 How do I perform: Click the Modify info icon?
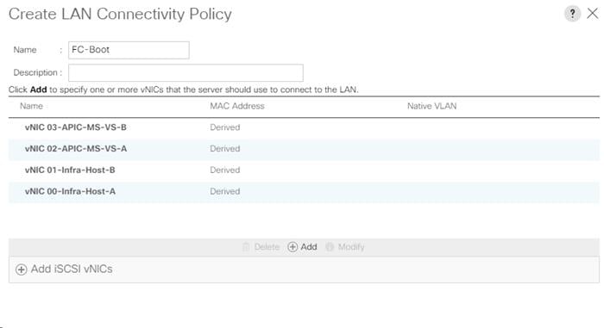[x=330, y=247]
